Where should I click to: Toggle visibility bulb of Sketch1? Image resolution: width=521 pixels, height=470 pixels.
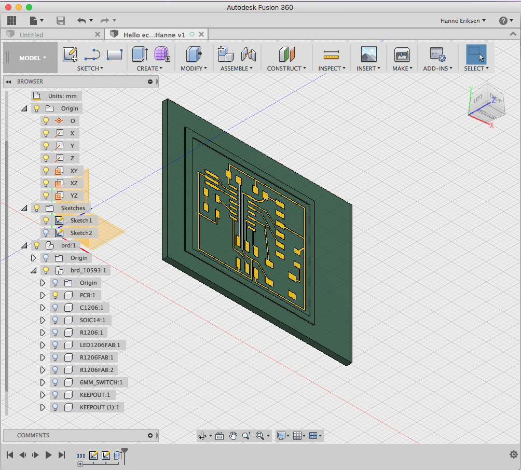[x=46, y=220]
